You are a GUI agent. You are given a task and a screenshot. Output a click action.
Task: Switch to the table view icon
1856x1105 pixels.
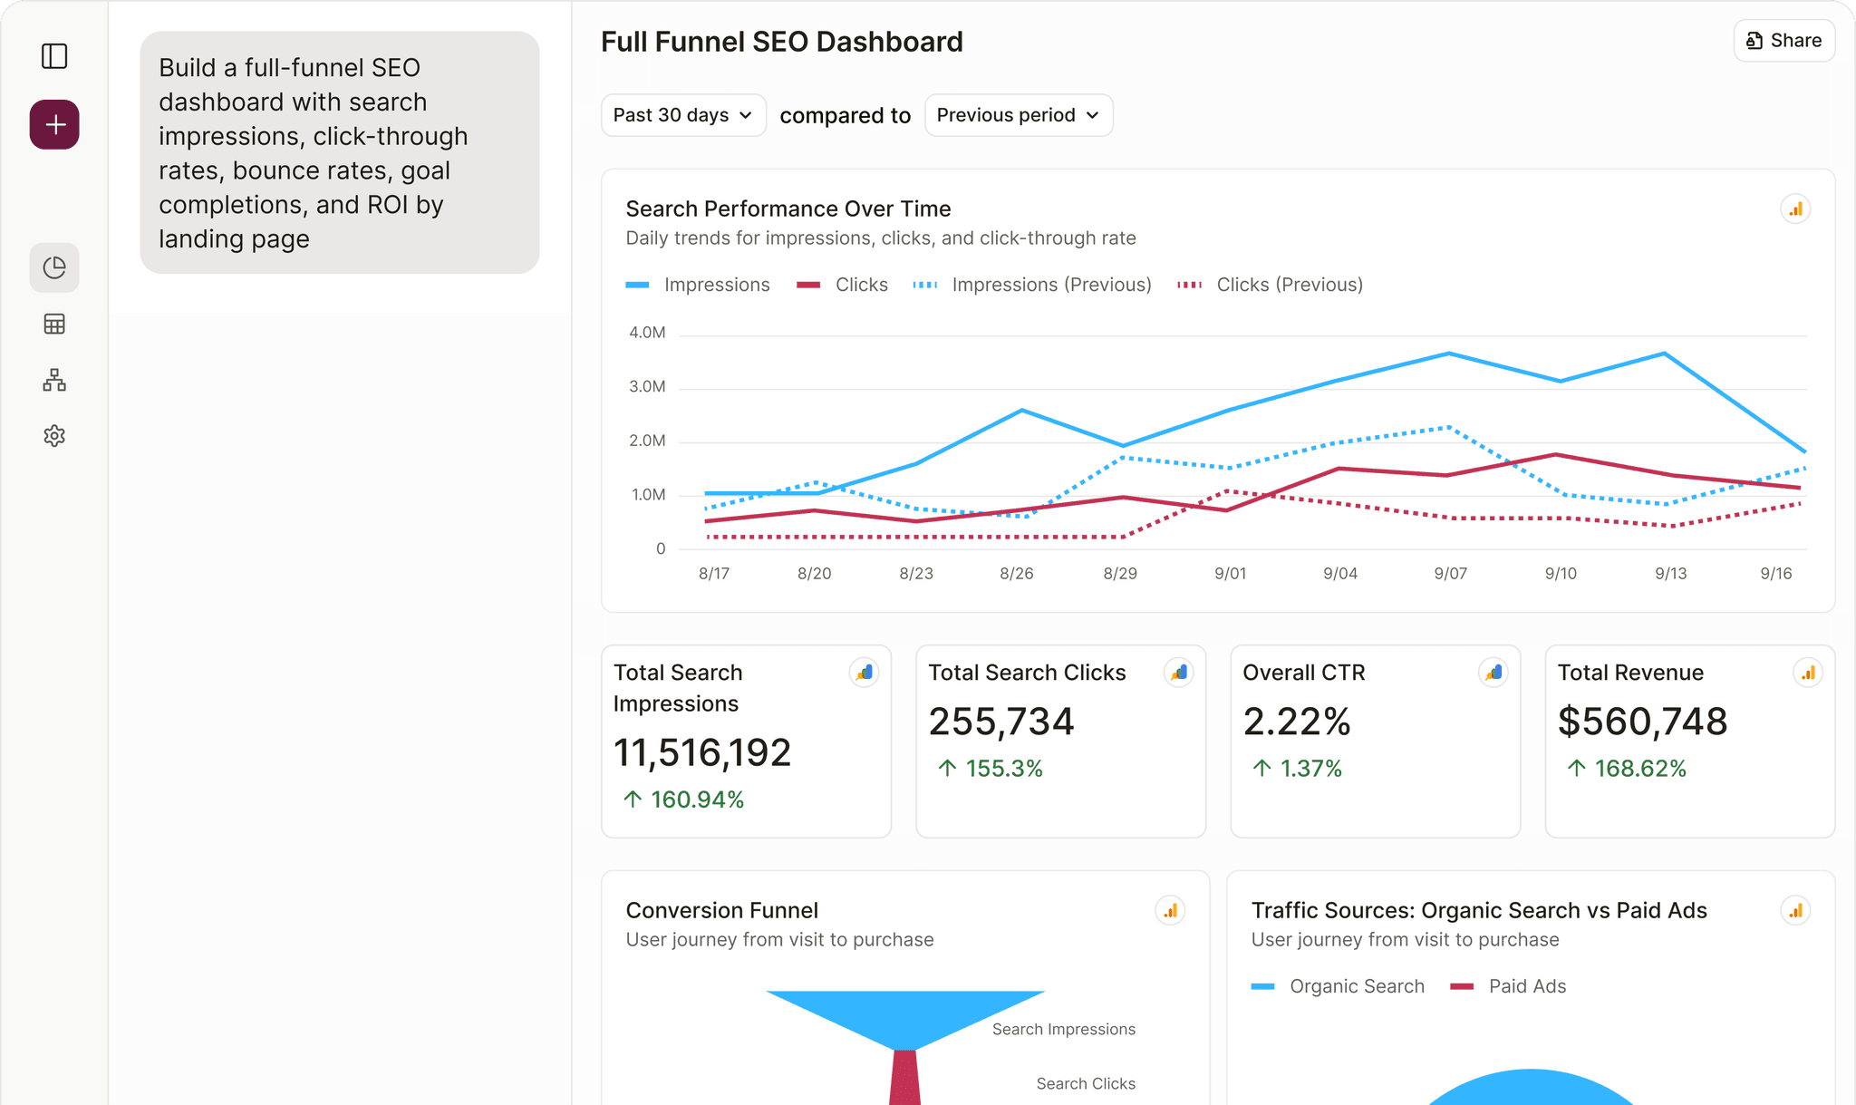click(x=54, y=324)
